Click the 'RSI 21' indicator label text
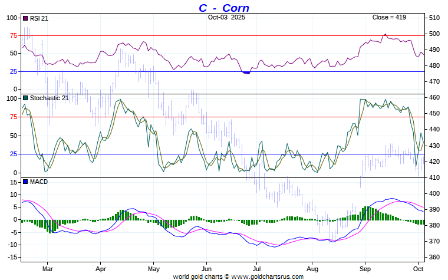Screen dimensions: 448x280 click(x=39, y=18)
